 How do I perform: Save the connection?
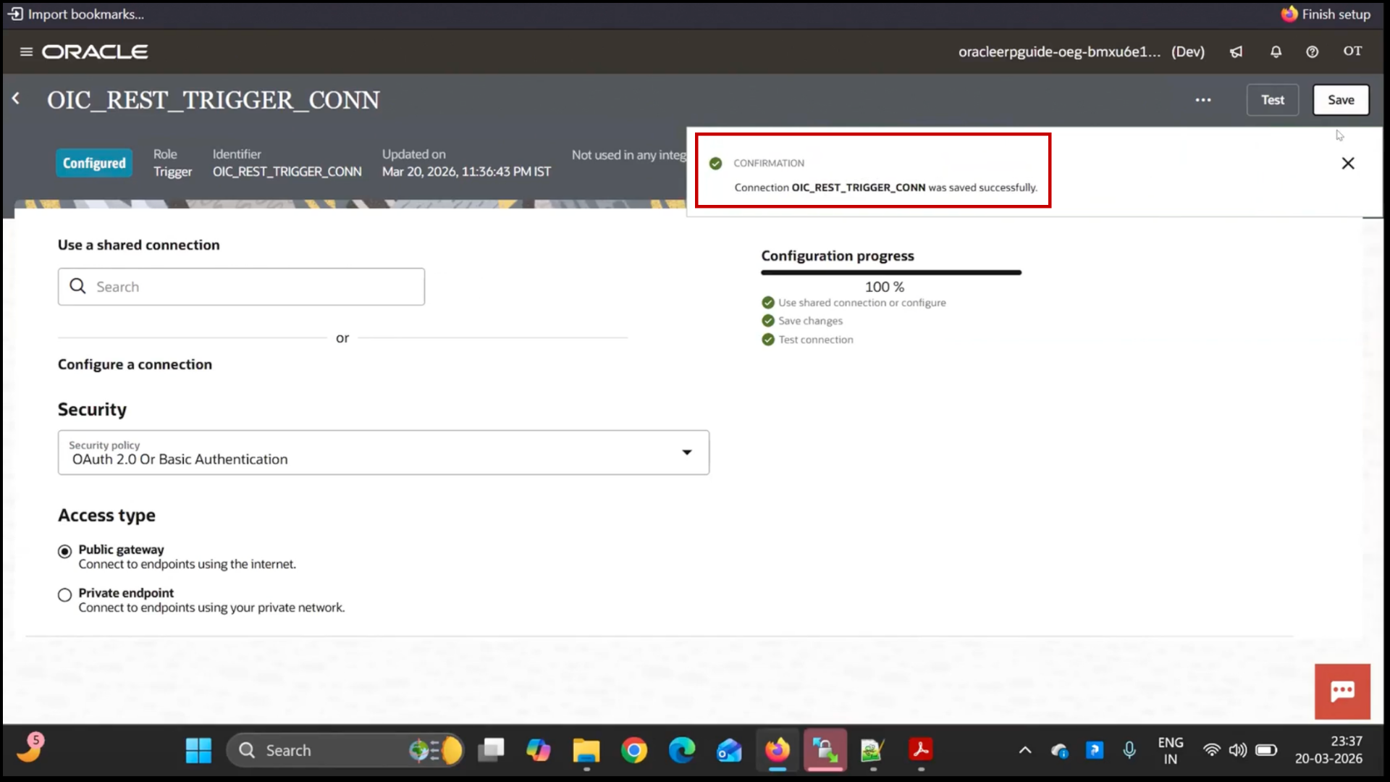1341,100
